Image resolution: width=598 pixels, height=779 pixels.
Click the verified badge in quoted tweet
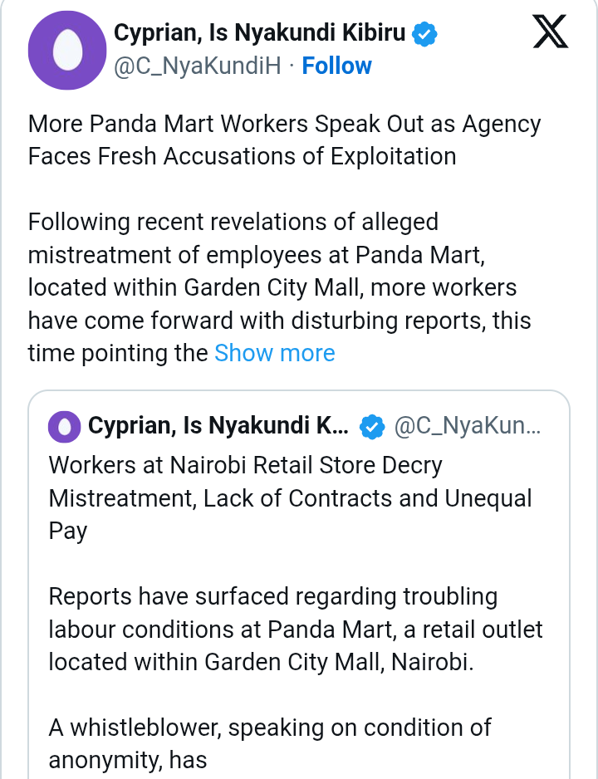372,427
